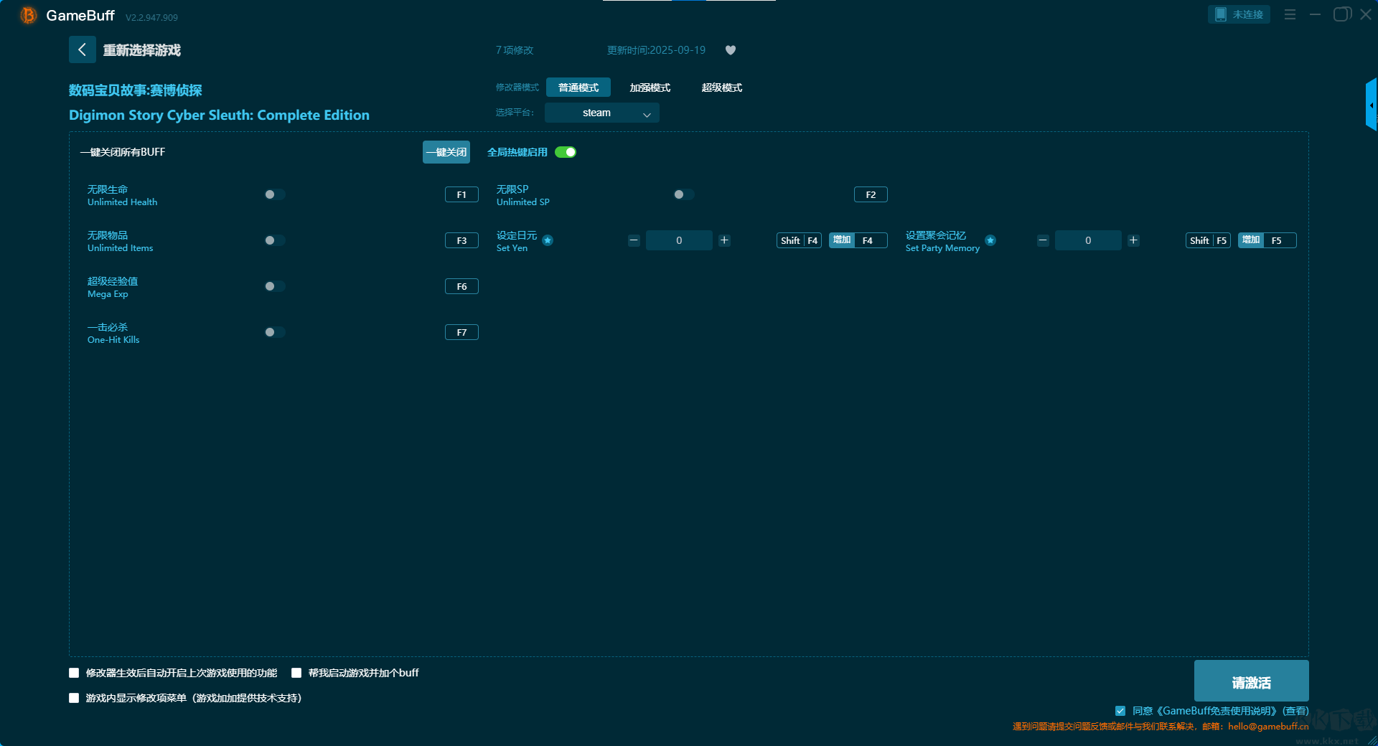The width and height of the screenshot is (1378, 746).
Task: Turn on One-Hit Kills toggle
Action: (274, 332)
